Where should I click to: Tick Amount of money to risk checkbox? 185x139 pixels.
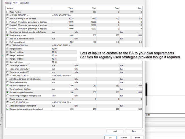[x=8, y=19]
